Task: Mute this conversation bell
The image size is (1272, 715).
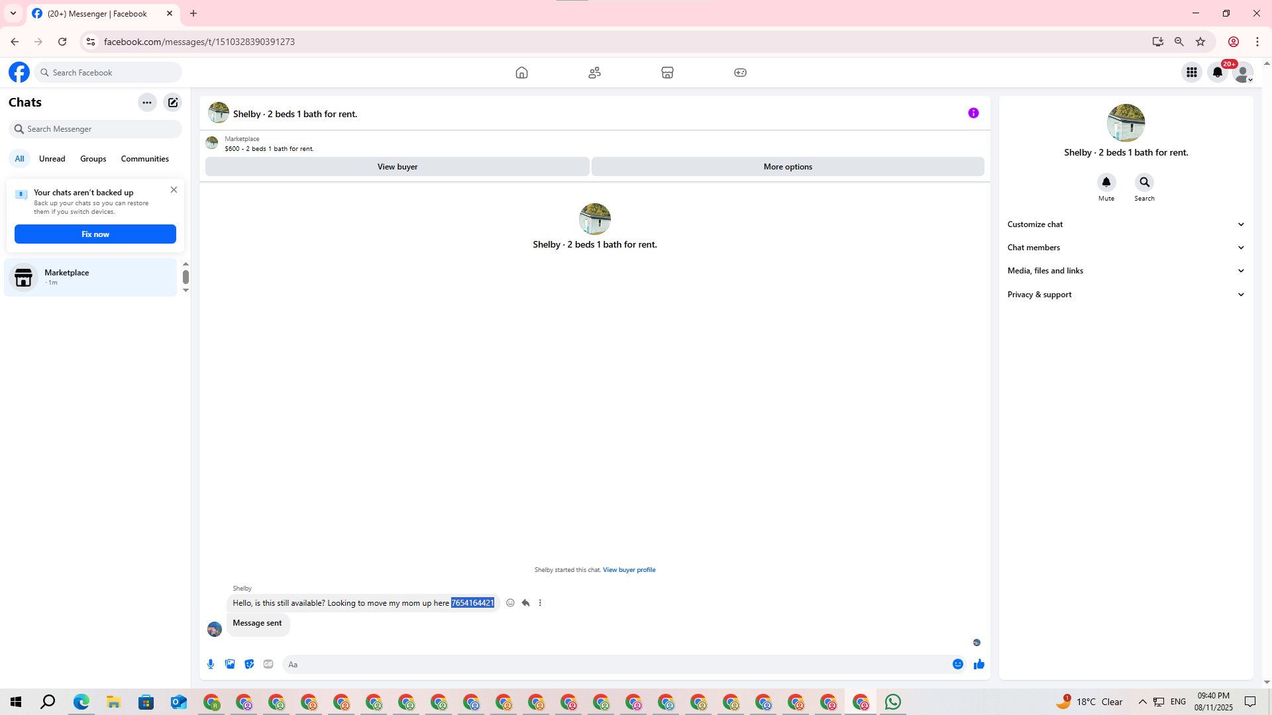Action: [x=1106, y=182]
